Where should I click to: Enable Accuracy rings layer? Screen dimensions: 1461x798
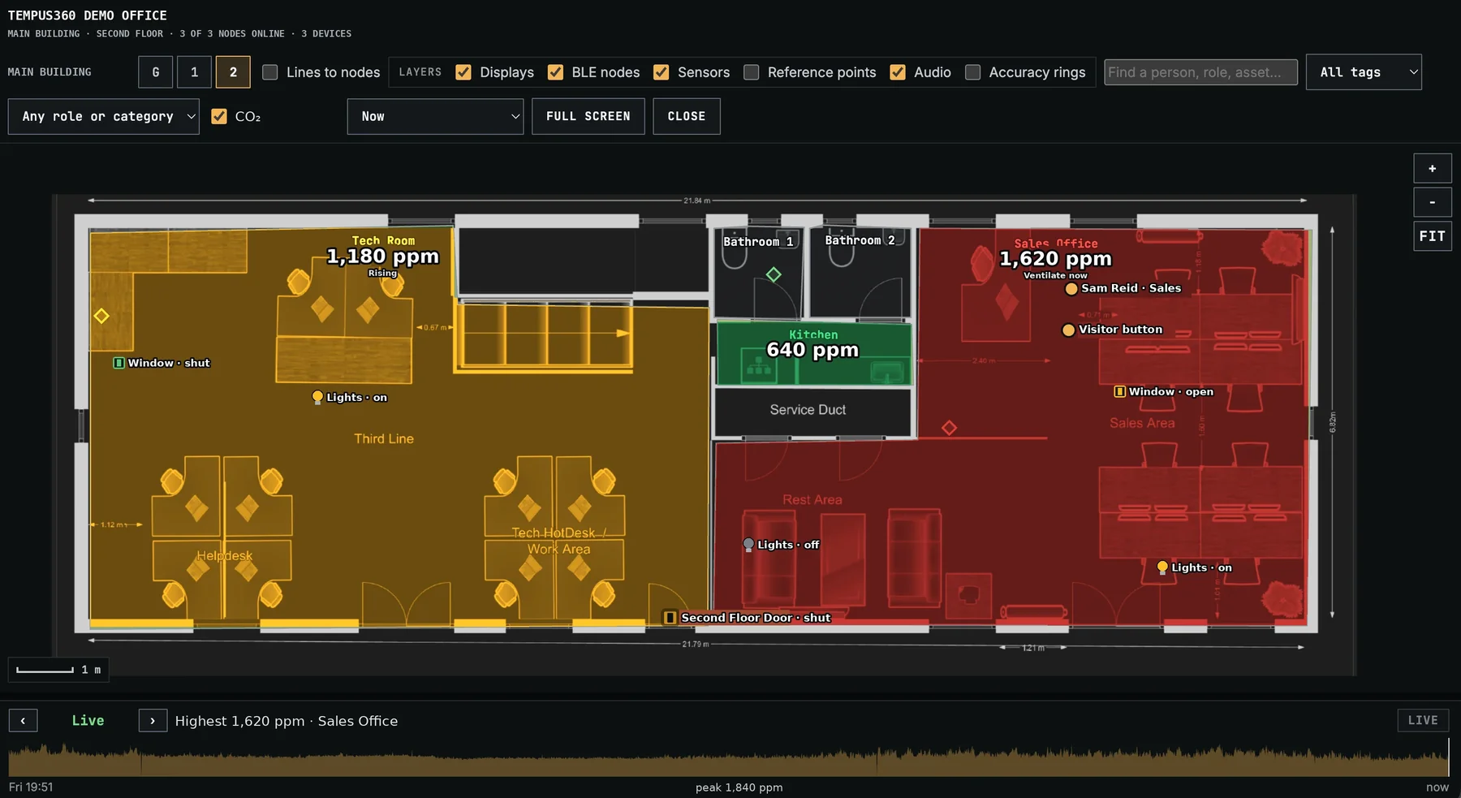pos(972,72)
